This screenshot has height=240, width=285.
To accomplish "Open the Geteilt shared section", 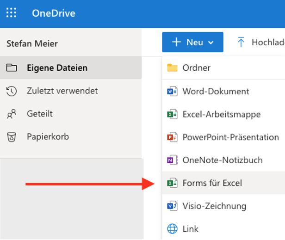I will coord(40,114).
